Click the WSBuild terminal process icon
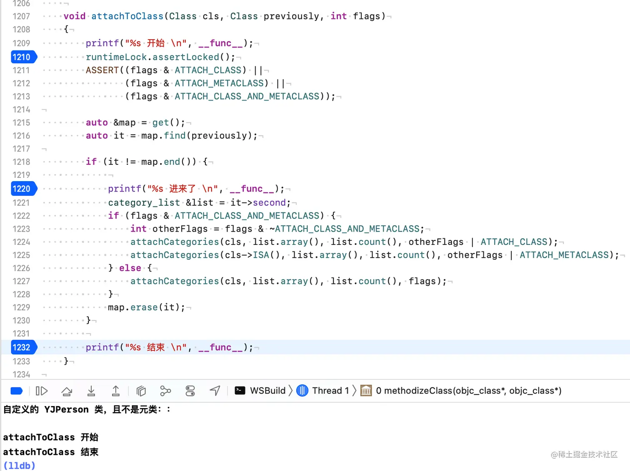 240,391
